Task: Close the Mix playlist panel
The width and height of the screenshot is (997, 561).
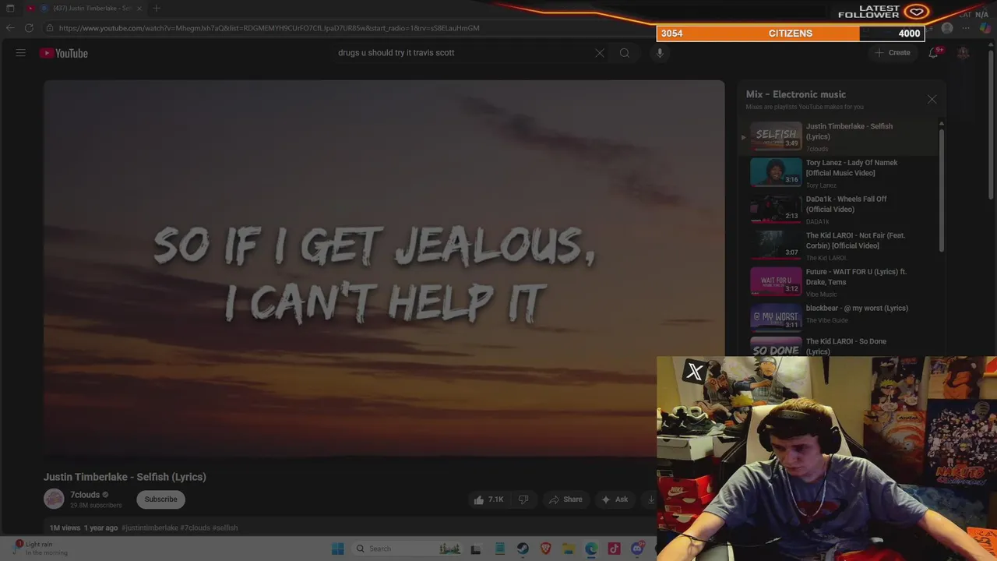Action: (932, 99)
